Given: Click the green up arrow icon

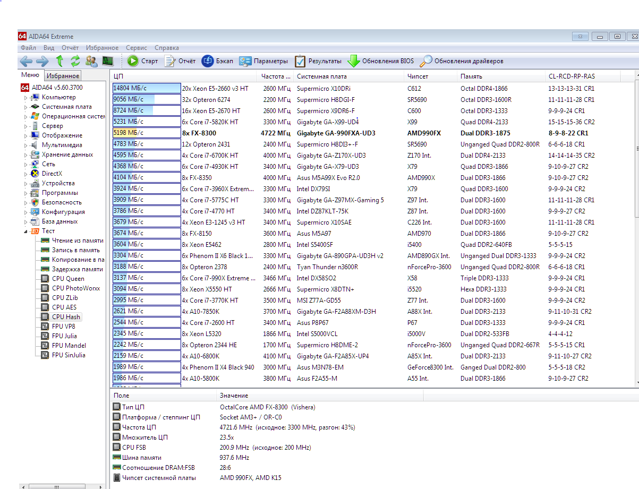Looking at the screenshot, I should tap(59, 61).
